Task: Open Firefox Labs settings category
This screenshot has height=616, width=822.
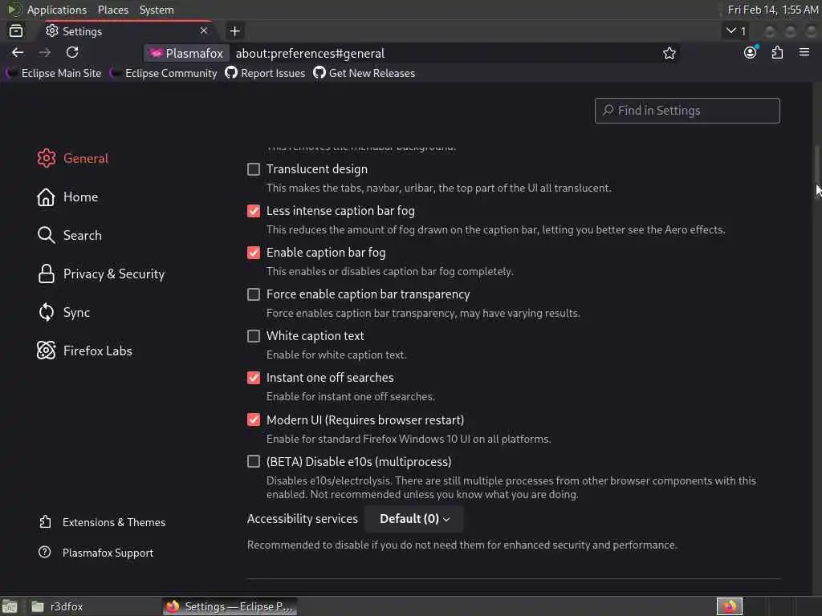Action: [x=84, y=351]
